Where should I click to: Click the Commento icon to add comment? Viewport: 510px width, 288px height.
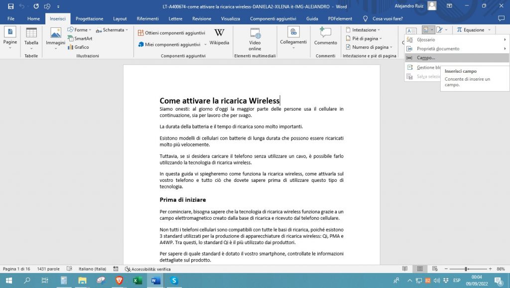pyautogui.click(x=325, y=36)
